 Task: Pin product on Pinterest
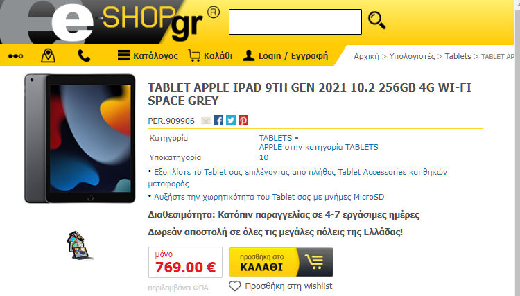pos(243,121)
